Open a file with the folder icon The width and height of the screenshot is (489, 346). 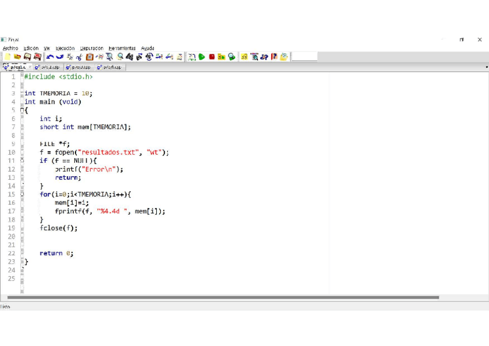click(17, 57)
